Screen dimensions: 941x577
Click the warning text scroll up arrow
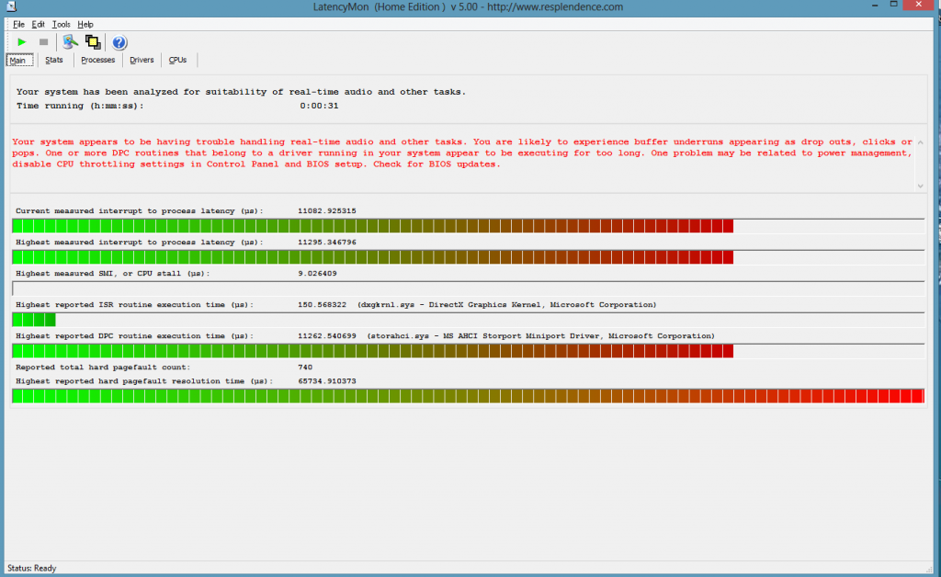(x=920, y=142)
